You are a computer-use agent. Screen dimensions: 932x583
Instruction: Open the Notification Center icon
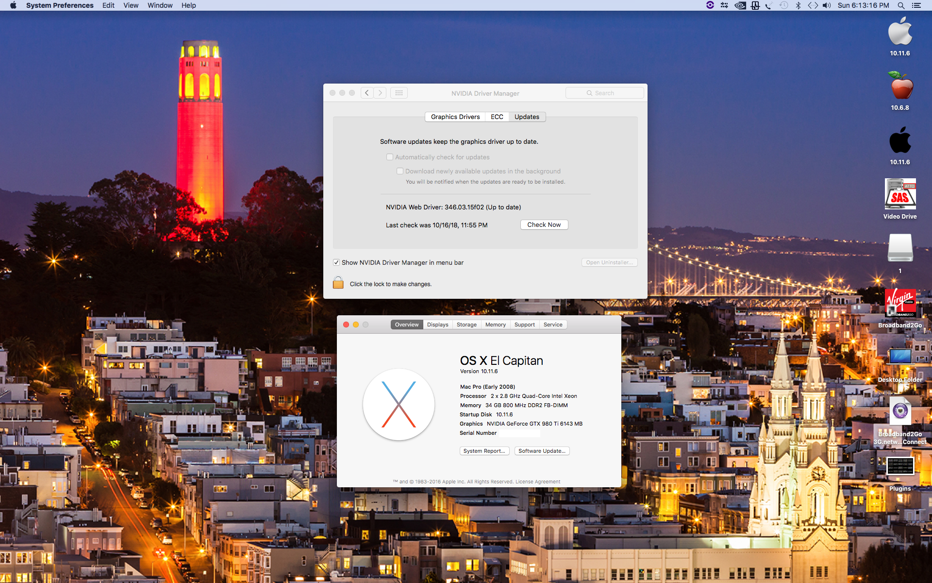click(916, 5)
